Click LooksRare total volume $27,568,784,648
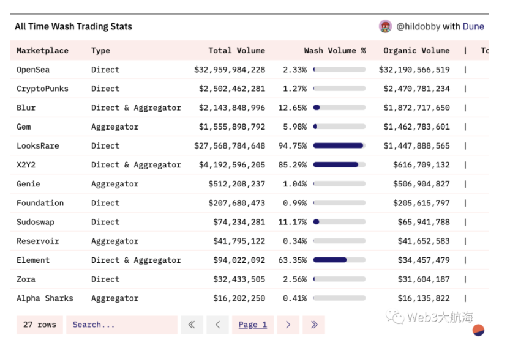Image resolution: width=510 pixels, height=346 pixels. coord(230,146)
